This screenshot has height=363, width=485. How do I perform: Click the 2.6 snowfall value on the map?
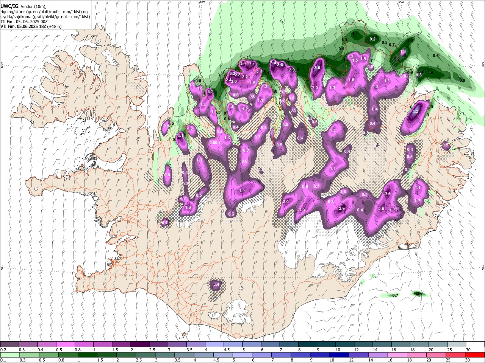click(388, 194)
